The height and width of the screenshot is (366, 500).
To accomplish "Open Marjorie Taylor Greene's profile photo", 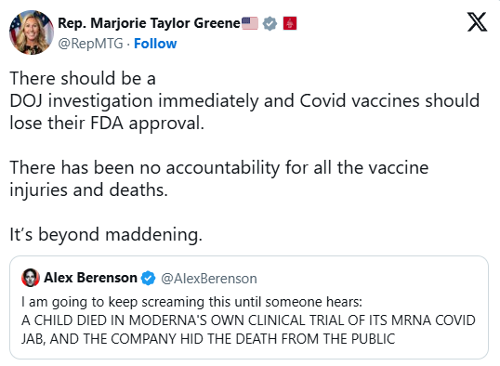I will point(32,33).
